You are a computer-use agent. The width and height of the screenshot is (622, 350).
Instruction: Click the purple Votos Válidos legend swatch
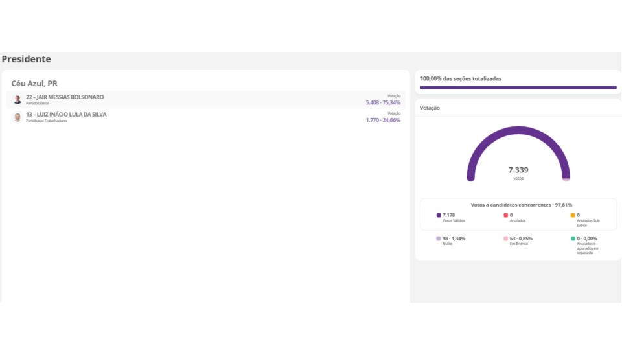[x=439, y=215]
